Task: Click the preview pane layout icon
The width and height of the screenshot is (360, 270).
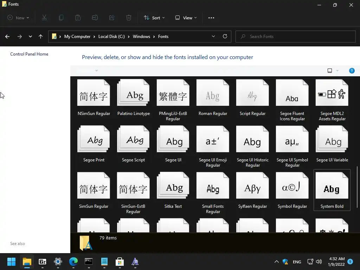Action: pyautogui.click(x=330, y=70)
